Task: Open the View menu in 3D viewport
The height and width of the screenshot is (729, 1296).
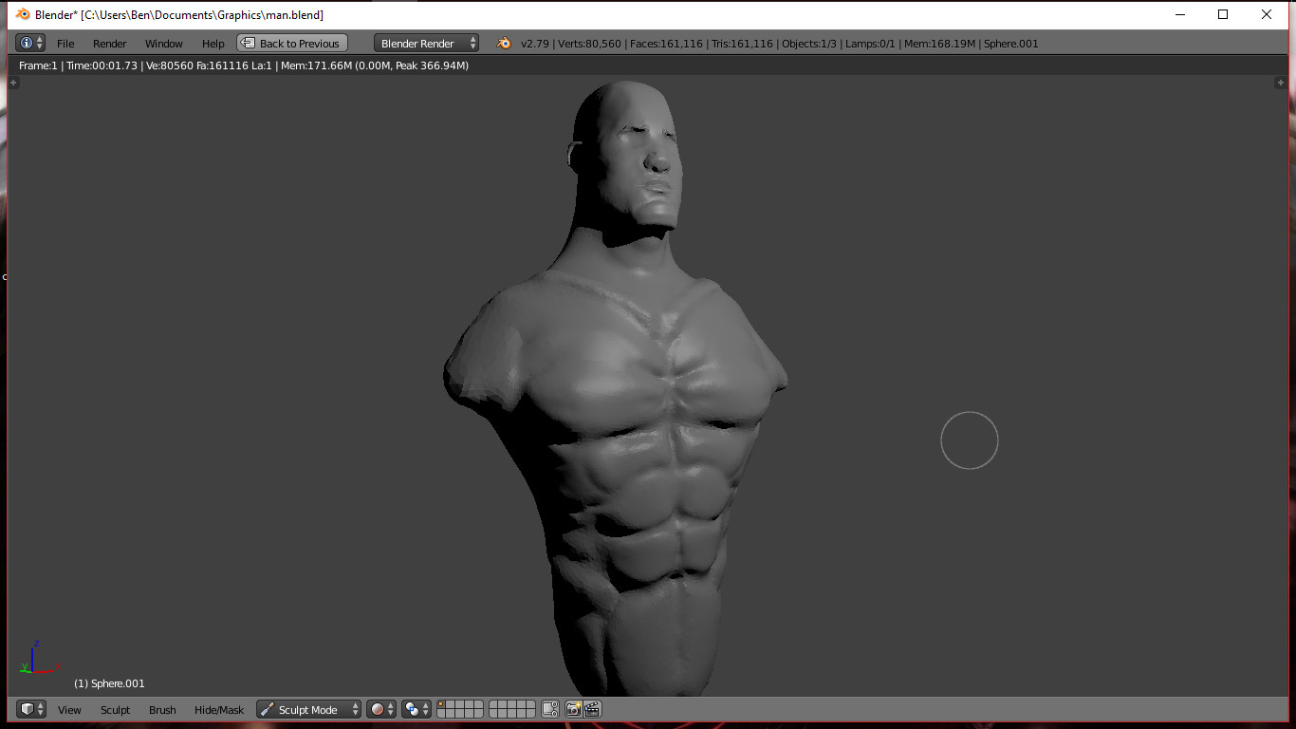Action: [x=69, y=710]
